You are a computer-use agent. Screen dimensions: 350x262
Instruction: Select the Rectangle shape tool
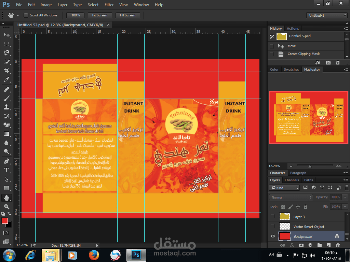(x=6, y=188)
